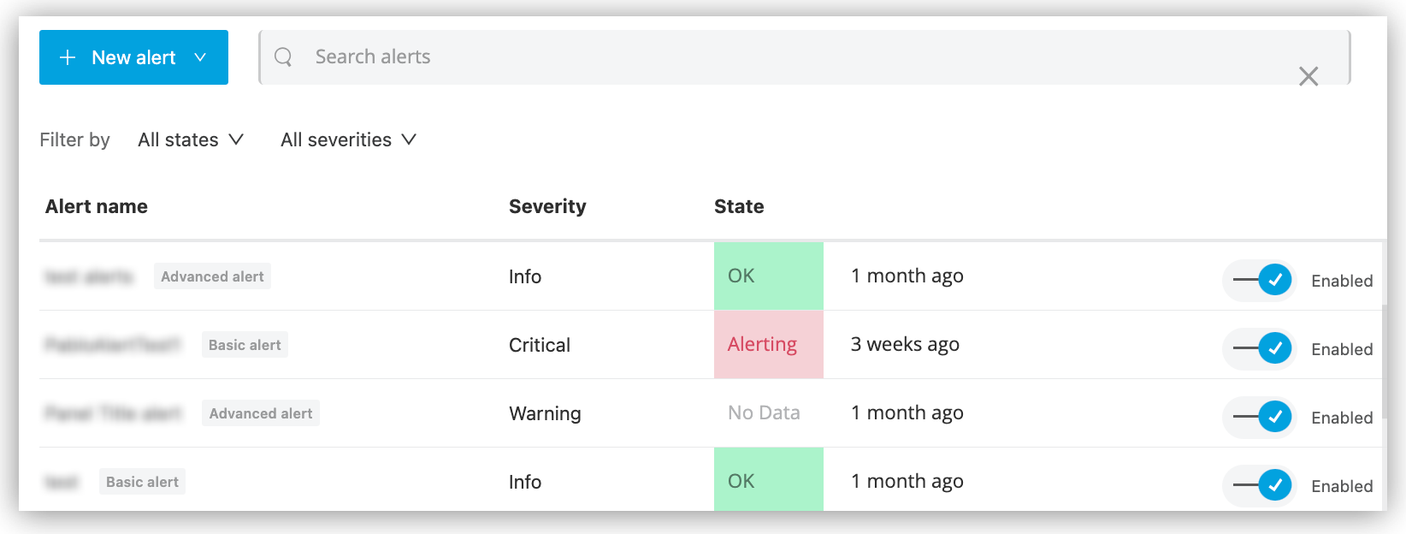Open the All states filter dropdown
This screenshot has width=1406, height=534.
190,139
